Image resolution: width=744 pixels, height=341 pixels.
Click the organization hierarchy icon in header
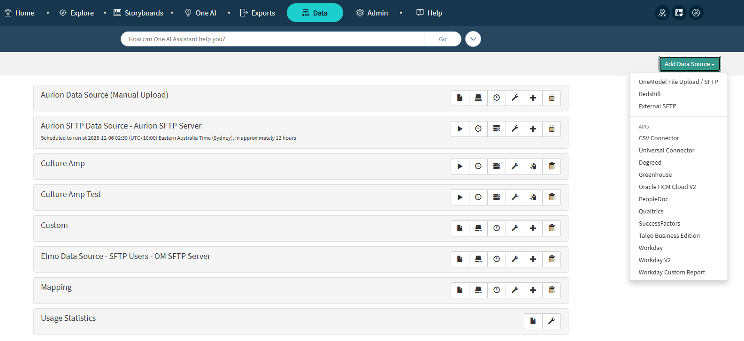pos(662,13)
